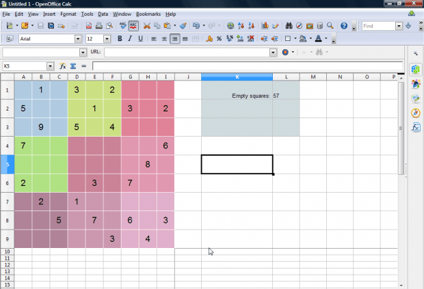Expand the Arial font name dropdown
Viewport: 424px width, 289px height.
pos(78,39)
